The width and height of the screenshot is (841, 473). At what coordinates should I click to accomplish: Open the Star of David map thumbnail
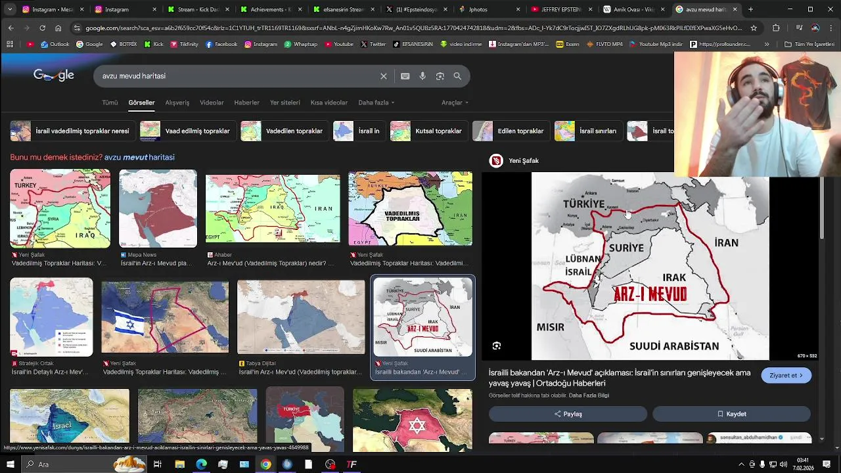413,420
